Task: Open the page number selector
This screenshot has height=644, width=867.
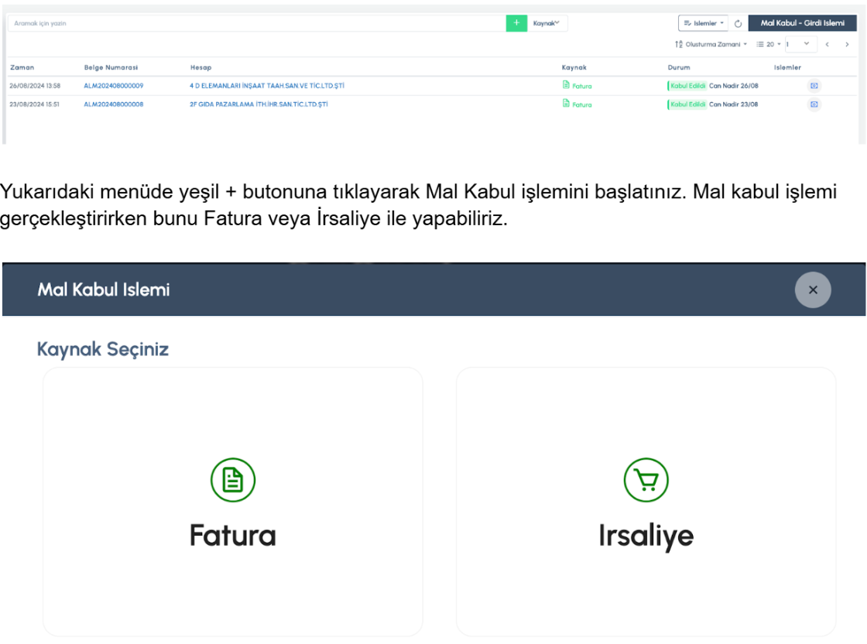Action: click(800, 44)
